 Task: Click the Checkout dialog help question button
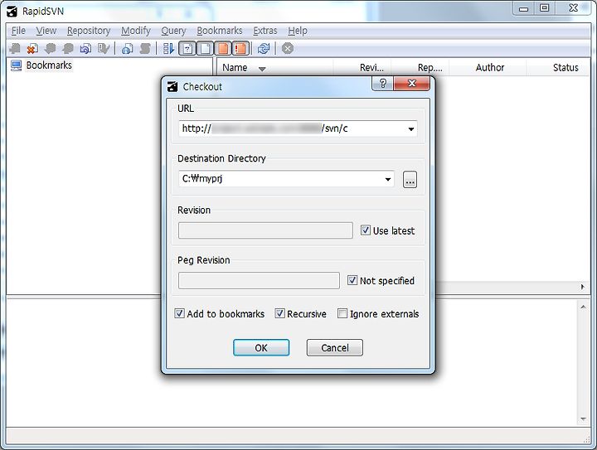[x=382, y=84]
